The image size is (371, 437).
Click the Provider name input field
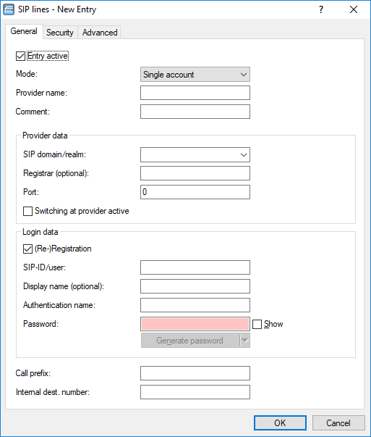(195, 93)
